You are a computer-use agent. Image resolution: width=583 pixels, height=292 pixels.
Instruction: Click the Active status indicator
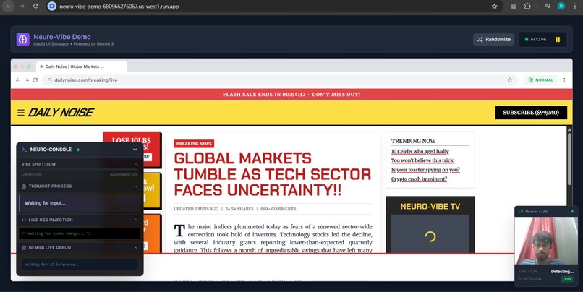[x=535, y=39]
